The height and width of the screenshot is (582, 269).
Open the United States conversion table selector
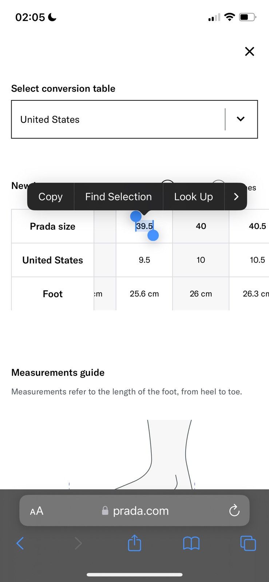(x=134, y=119)
